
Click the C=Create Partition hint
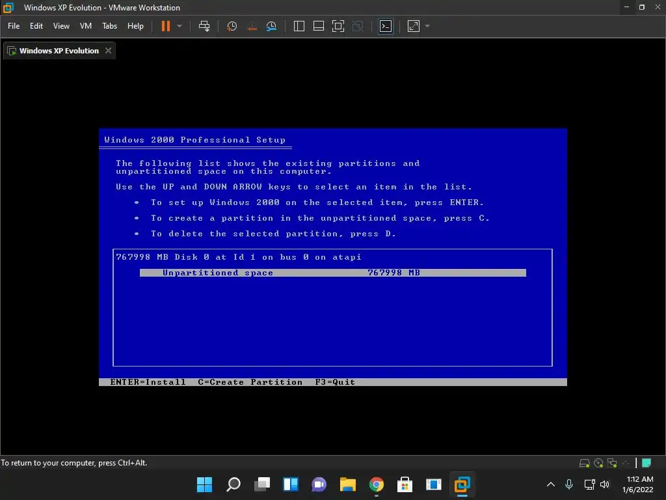point(250,382)
